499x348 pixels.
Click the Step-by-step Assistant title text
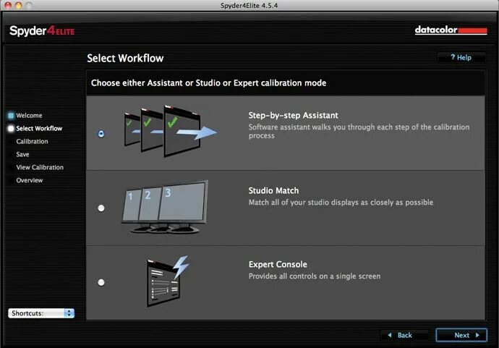click(293, 115)
